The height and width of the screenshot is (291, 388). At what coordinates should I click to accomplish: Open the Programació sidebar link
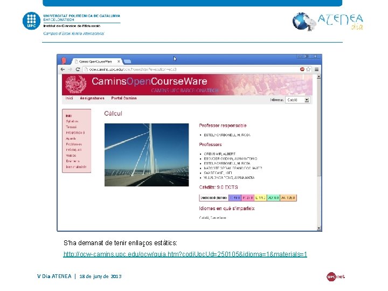tap(75, 133)
